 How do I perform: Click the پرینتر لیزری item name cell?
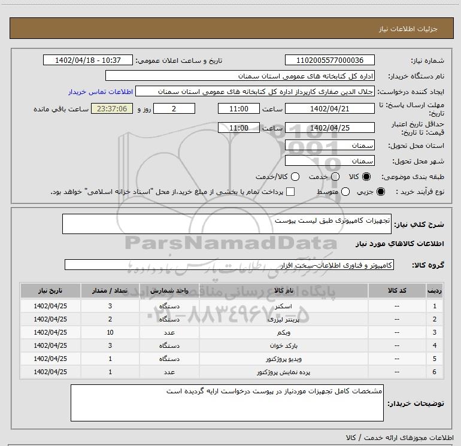coord(284,319)
